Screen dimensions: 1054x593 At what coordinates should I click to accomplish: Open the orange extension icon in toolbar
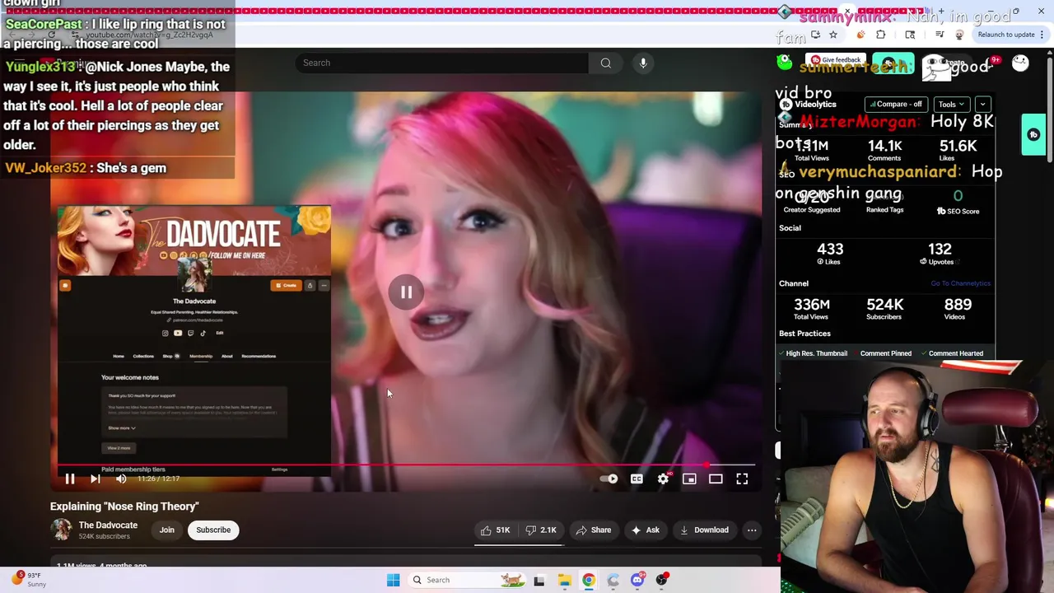tap(861, 35)
